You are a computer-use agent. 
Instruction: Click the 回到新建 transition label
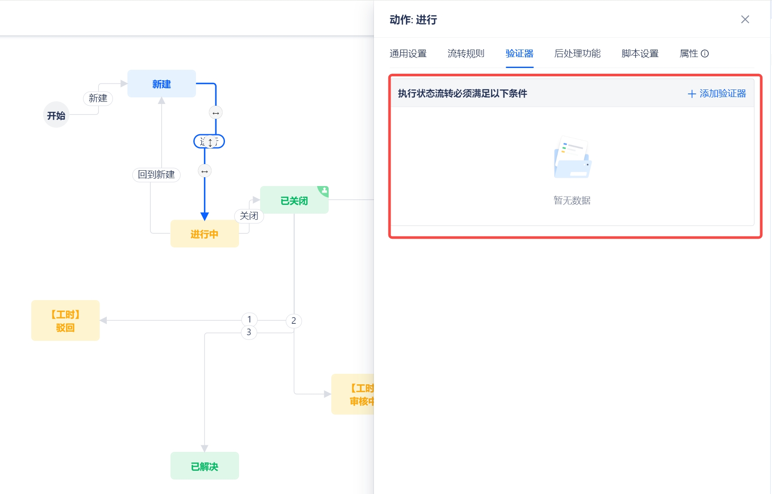click(x=156, y=175)
